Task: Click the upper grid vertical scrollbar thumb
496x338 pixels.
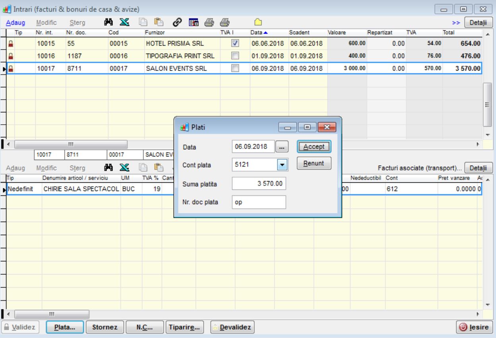Action: [x=488, y=104]
